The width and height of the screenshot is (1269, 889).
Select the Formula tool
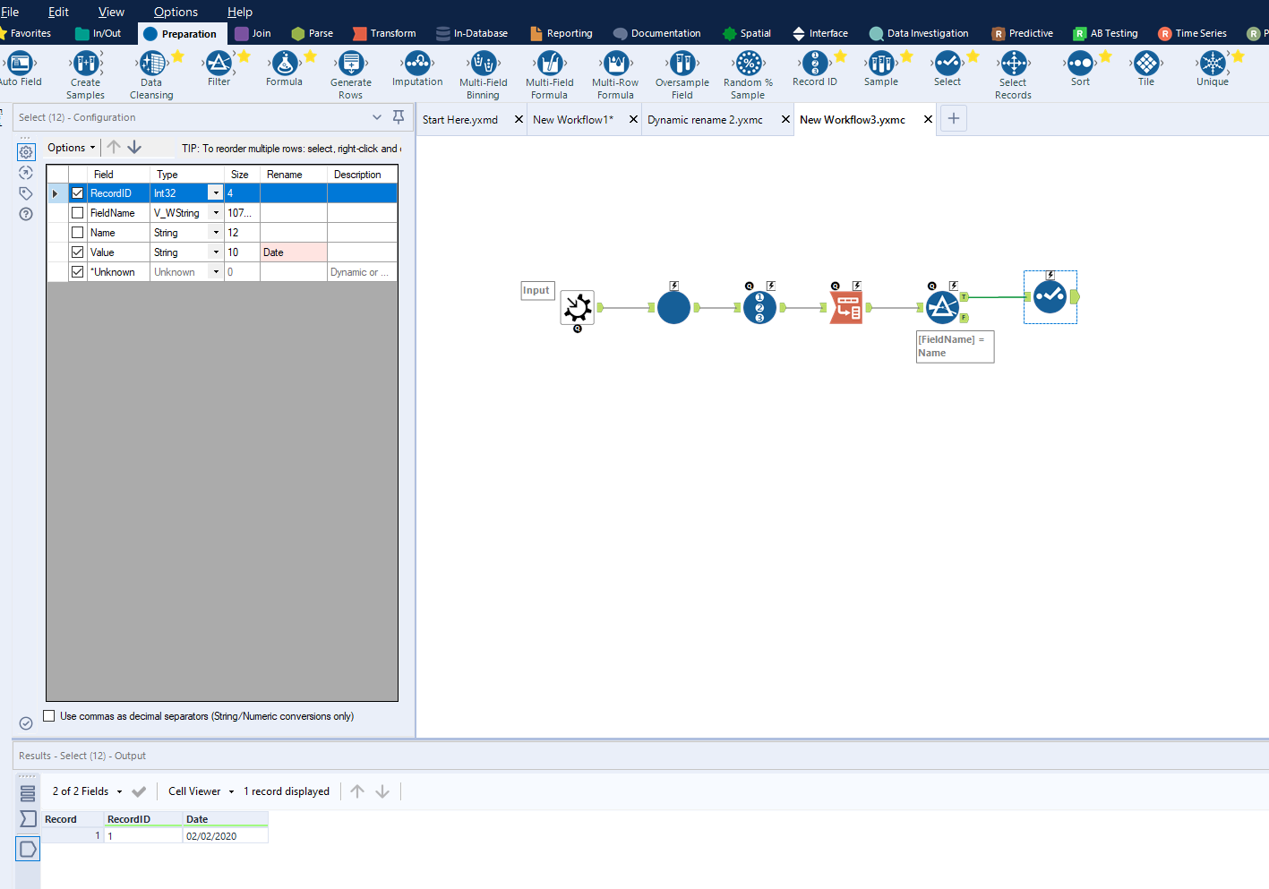[284, 65]
